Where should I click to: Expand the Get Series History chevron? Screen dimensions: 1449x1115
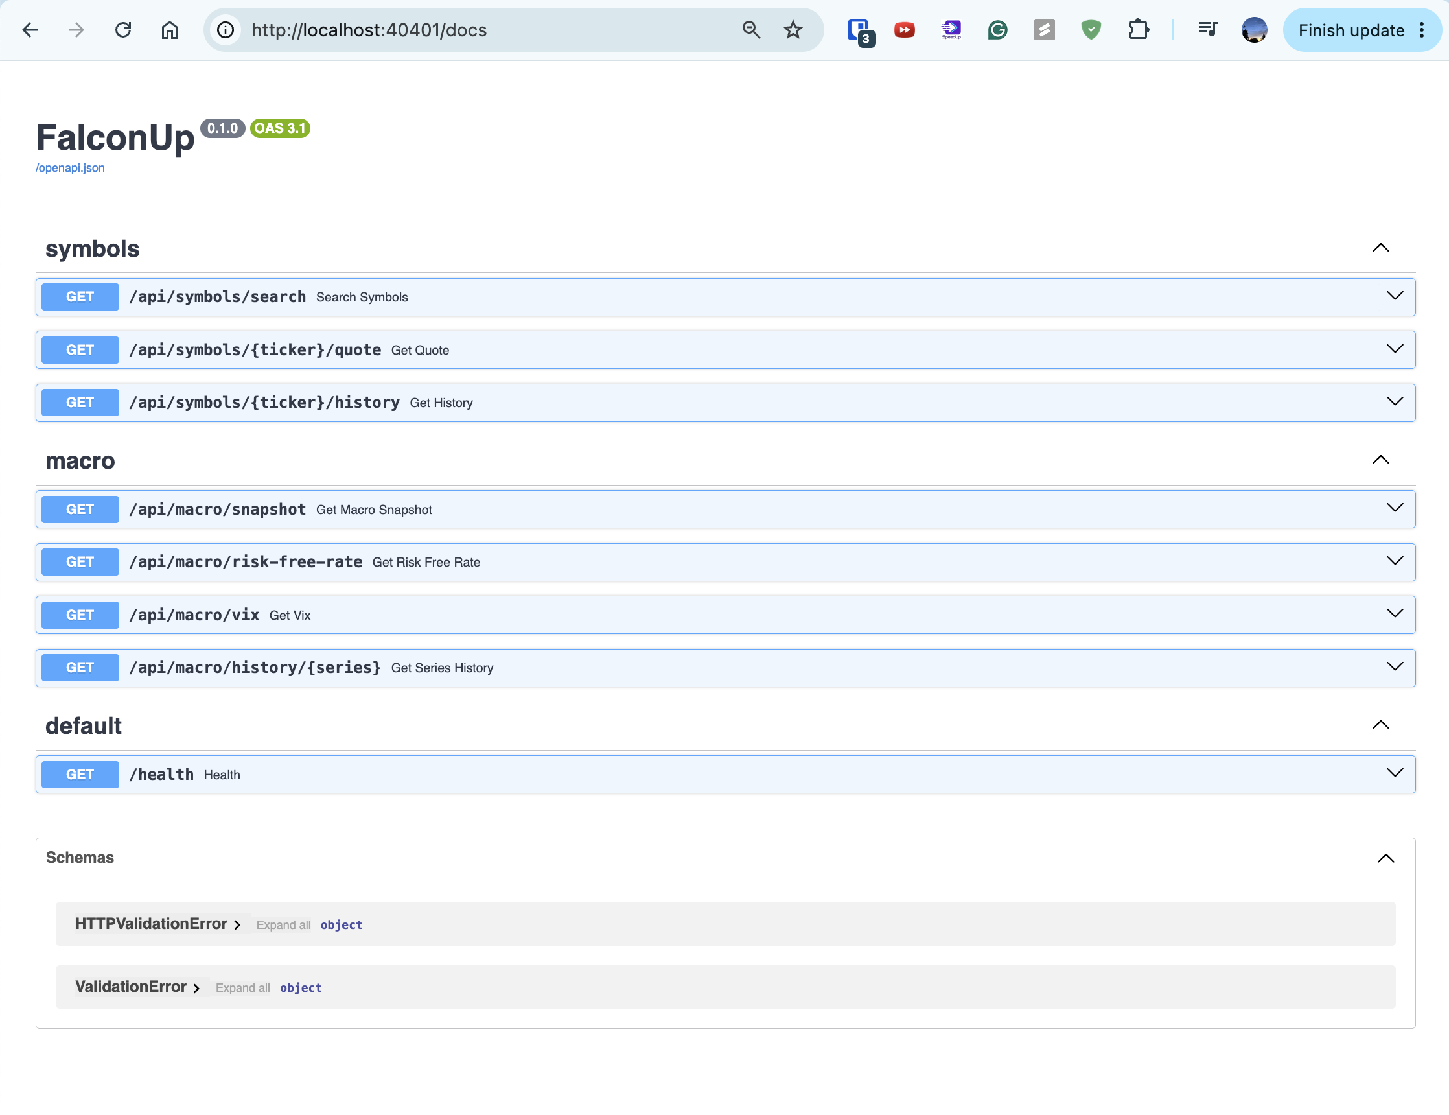point(1395,667)
